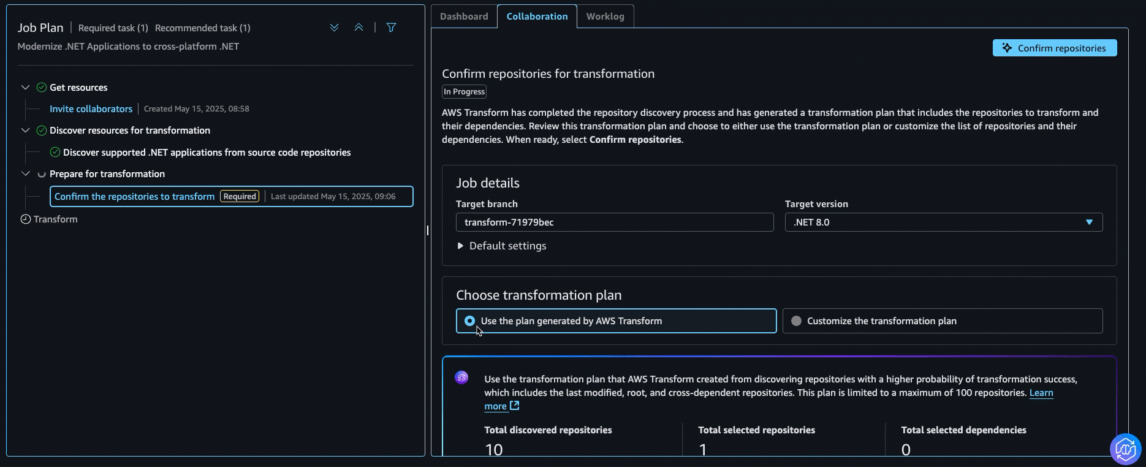Click the Choose transformation plan heading

point(539,295)
